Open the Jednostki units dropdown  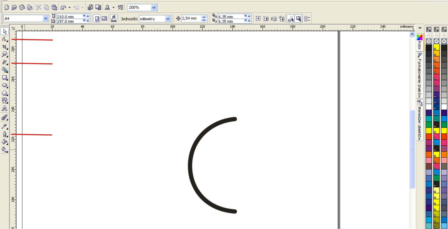coord(168,19)
